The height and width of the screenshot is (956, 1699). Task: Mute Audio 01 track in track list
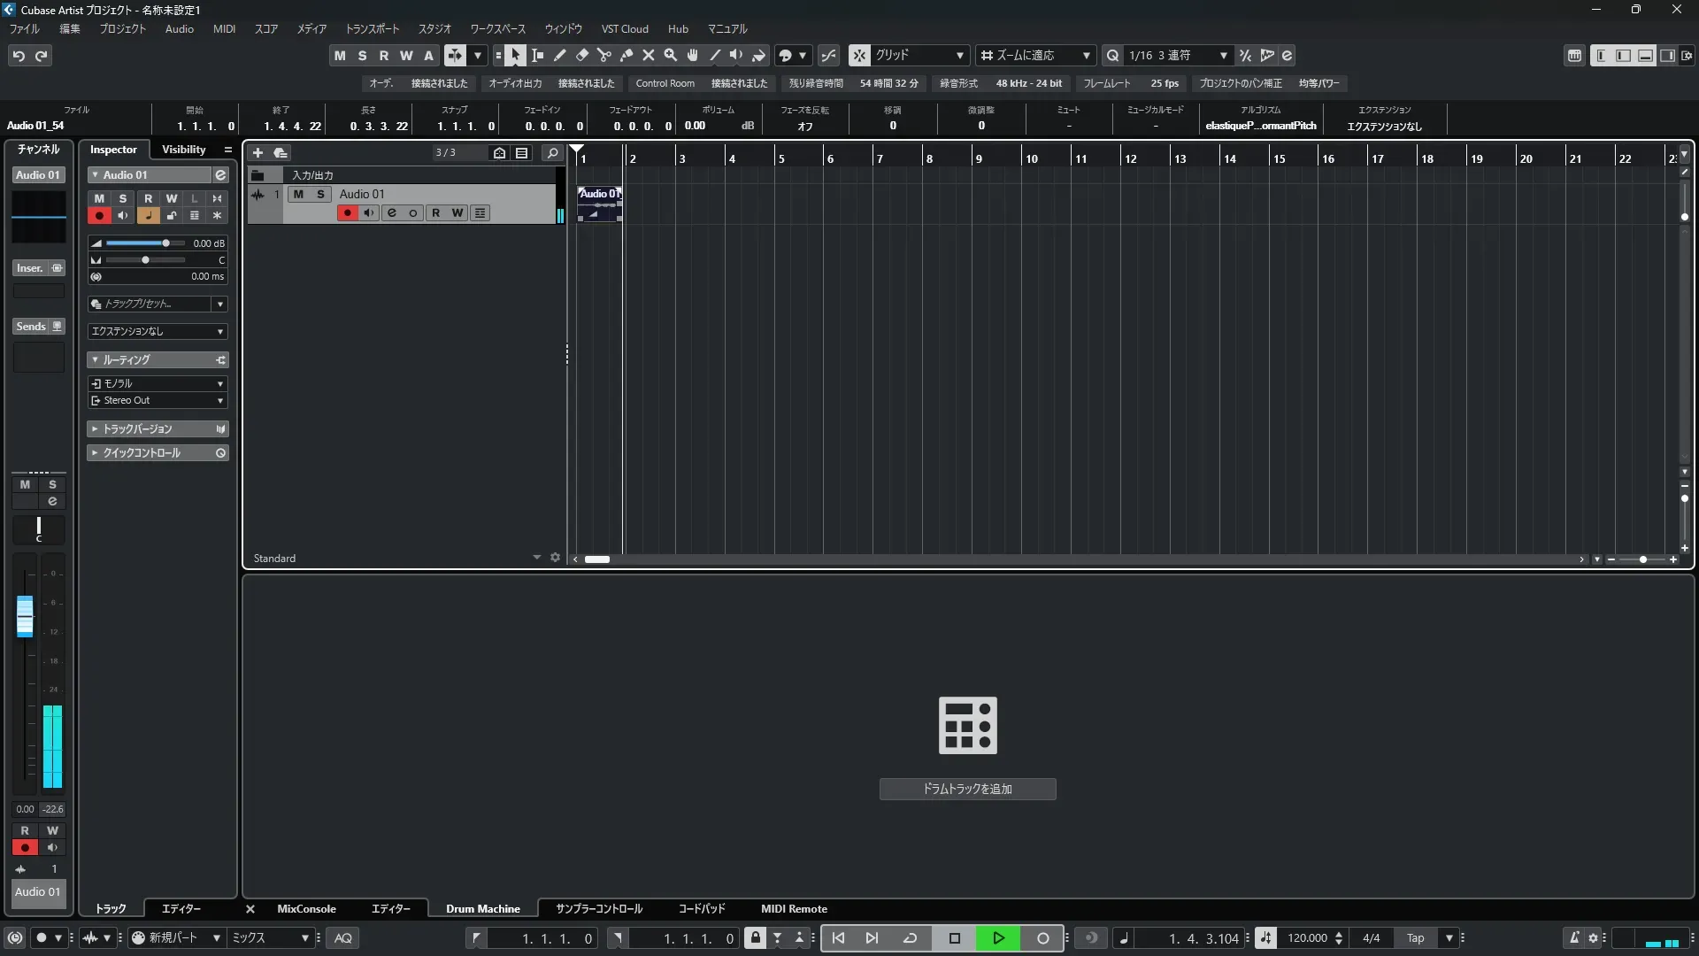point(298,194)
